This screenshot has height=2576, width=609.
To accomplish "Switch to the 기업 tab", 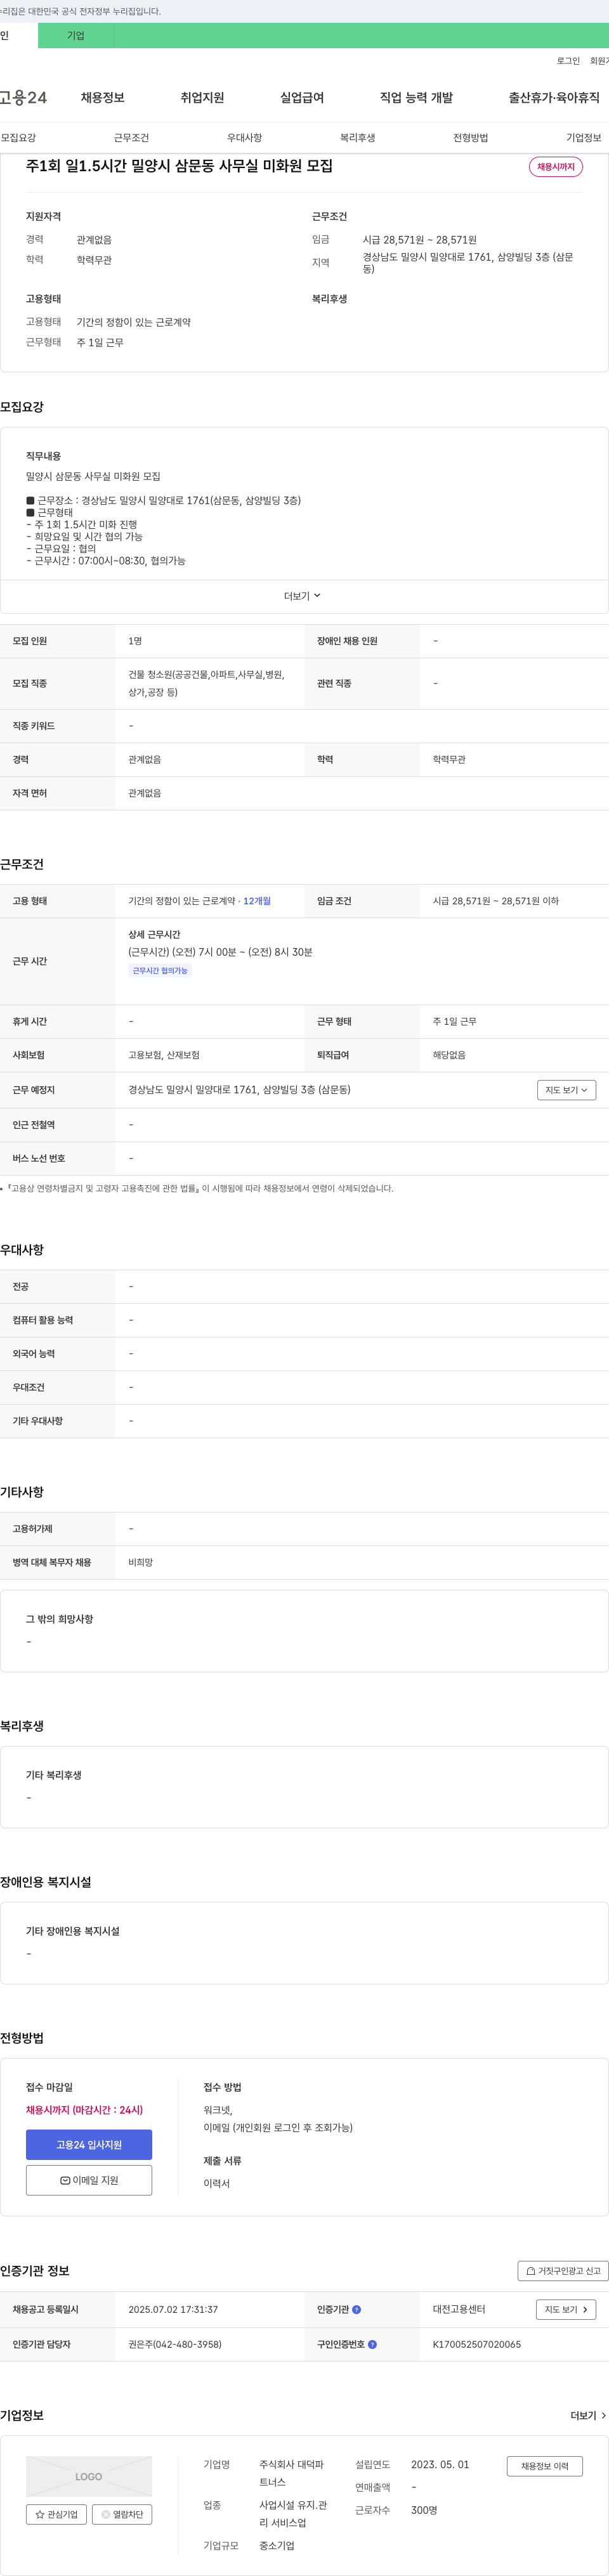I will (76, 35).
